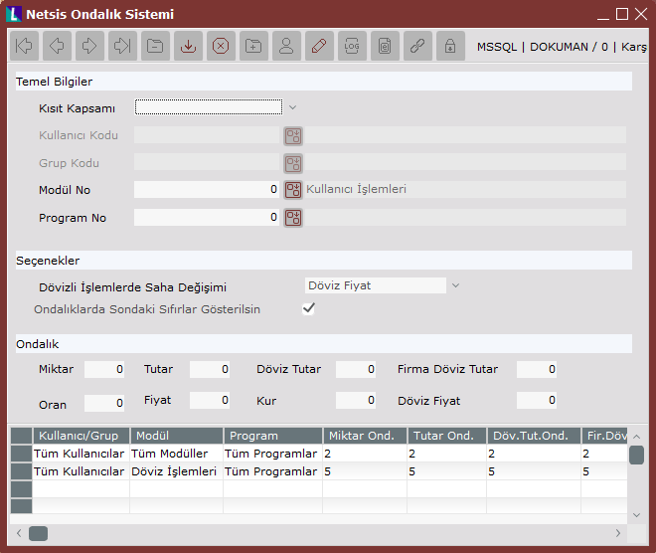Screen dimensions: 656x553
Task: Expand the Kısıt Kapsamı dropdown
Action: click(292, 107)
